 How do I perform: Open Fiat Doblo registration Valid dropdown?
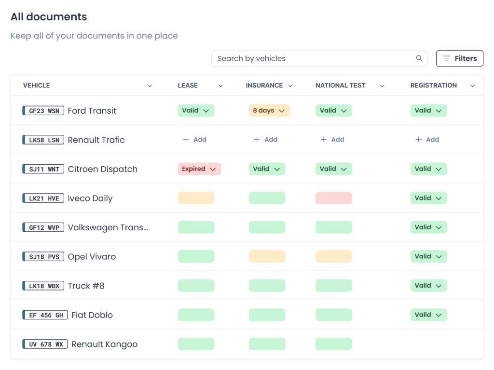pos(428,315)
